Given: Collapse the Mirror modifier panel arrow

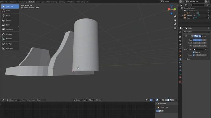Looking at the screenshot, I should pos(184,36).
